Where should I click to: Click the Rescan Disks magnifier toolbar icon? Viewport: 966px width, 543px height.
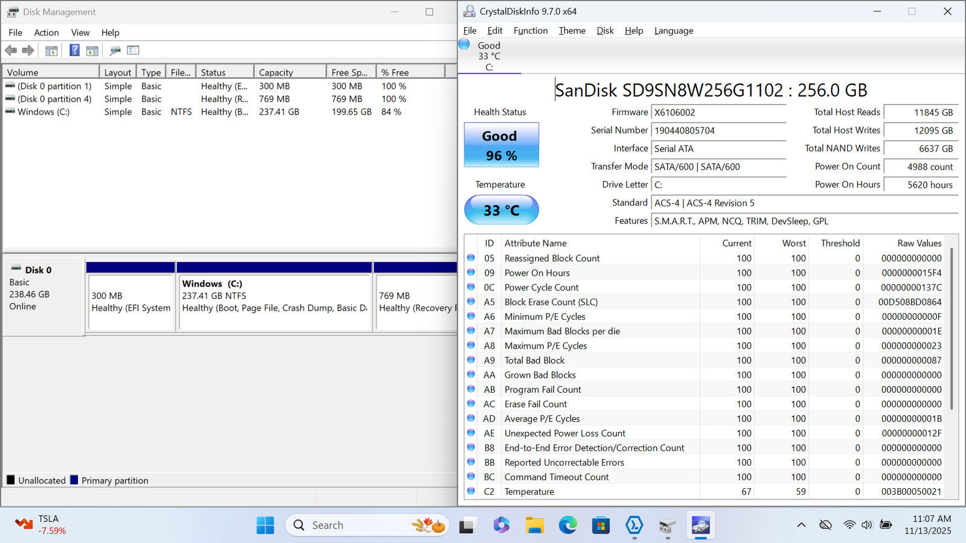(x=115, y=51)
